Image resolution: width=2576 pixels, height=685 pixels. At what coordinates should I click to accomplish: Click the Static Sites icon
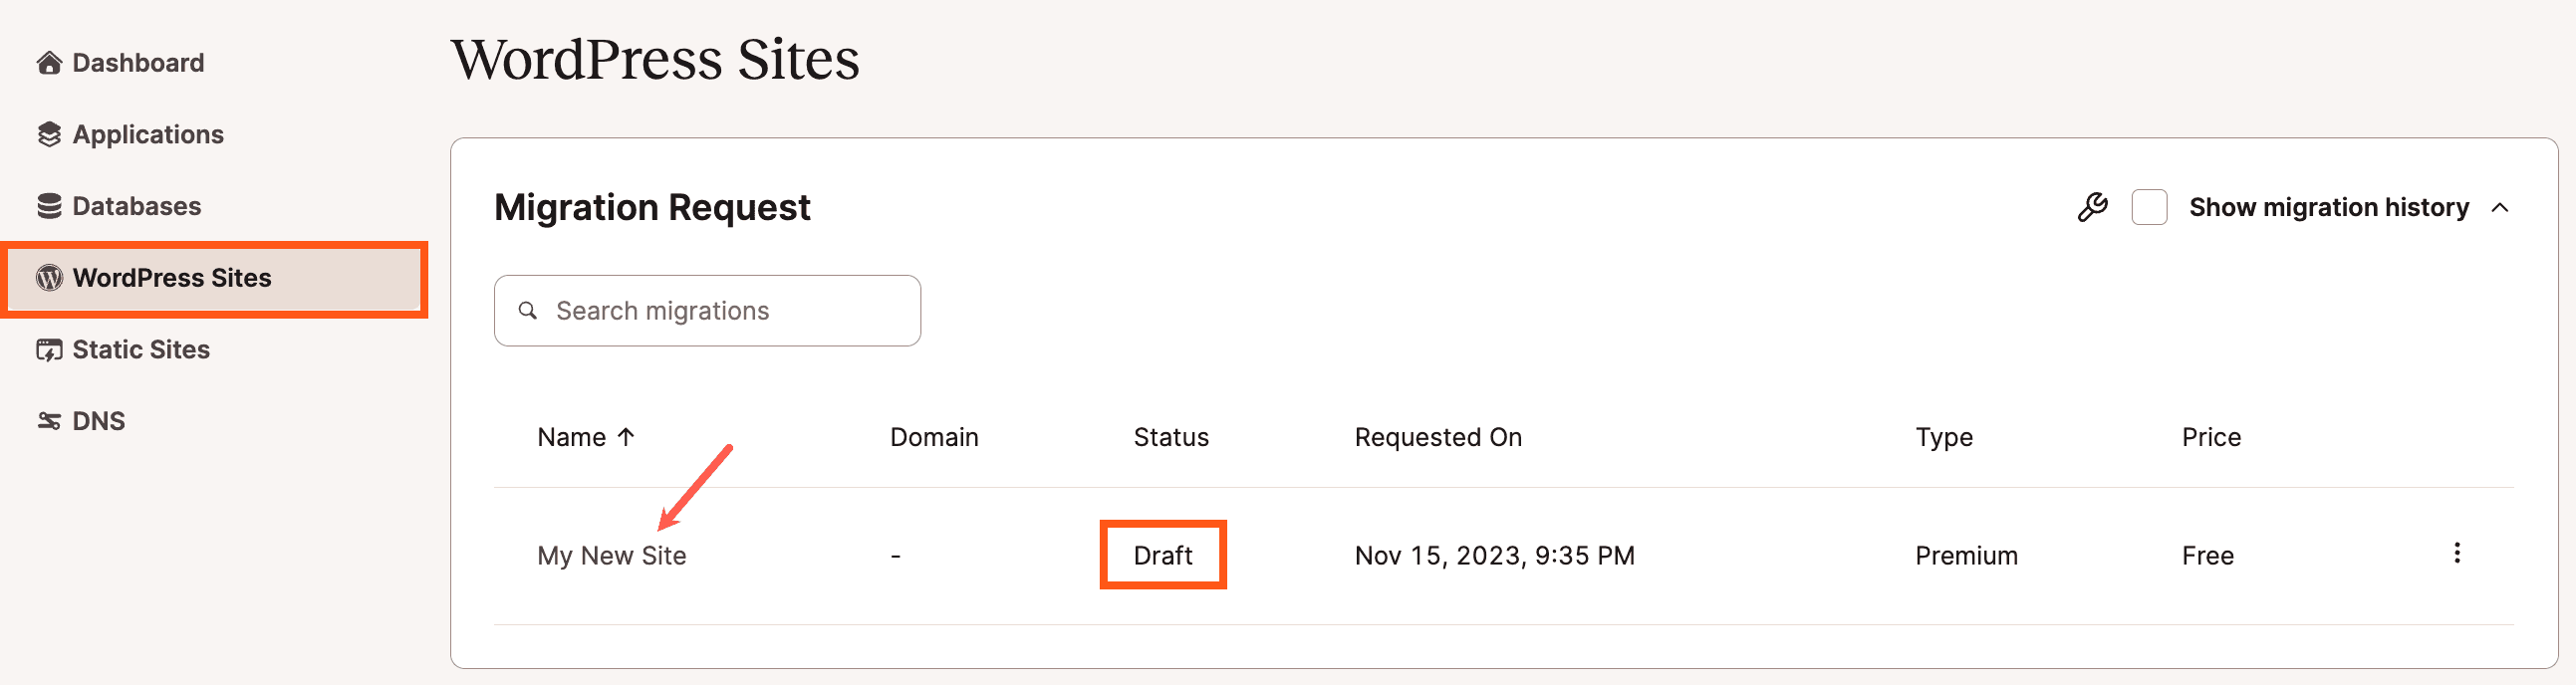pos(49,350)
